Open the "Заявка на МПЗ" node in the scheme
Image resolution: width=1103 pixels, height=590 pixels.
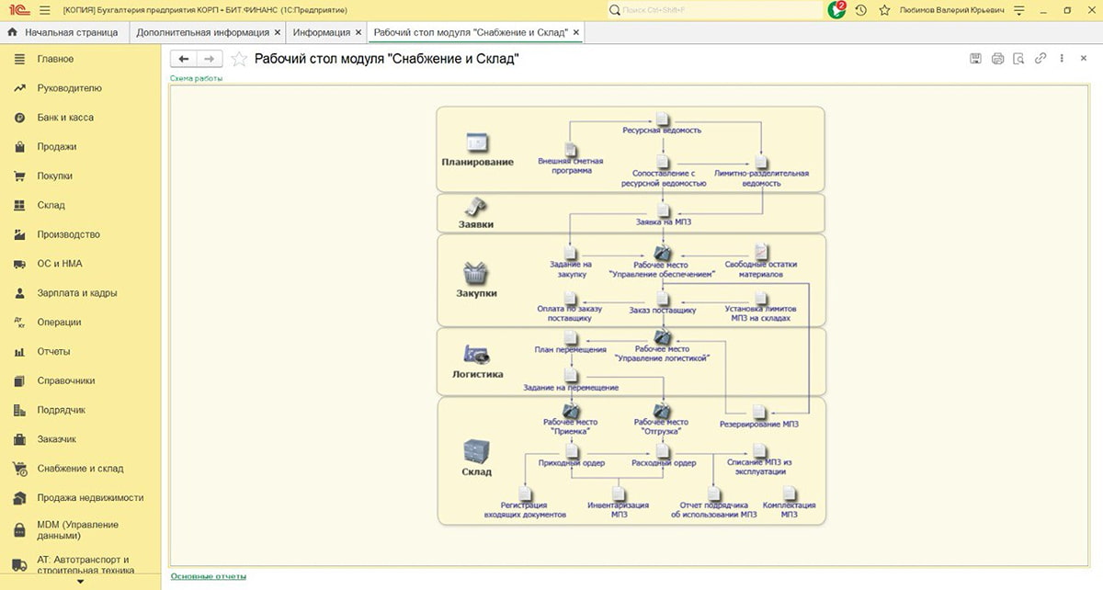(662, 216)
